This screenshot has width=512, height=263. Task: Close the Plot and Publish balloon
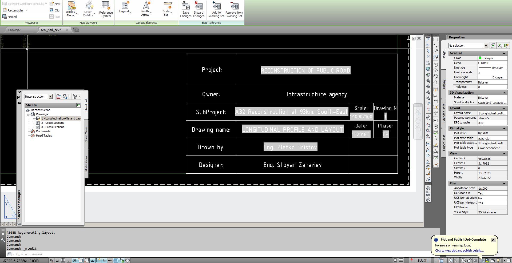[x=493, y=240]
